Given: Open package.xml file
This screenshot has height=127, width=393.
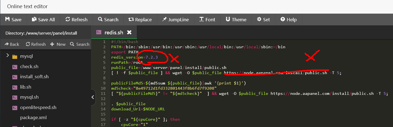Looking at the screenshot, I should click(x=33, y=118).
